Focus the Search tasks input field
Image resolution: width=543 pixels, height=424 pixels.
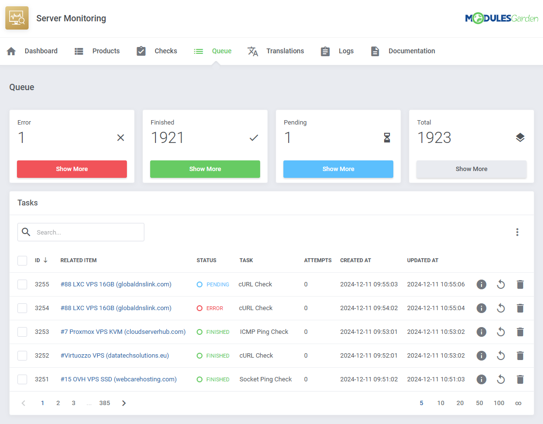click(81, 232)
